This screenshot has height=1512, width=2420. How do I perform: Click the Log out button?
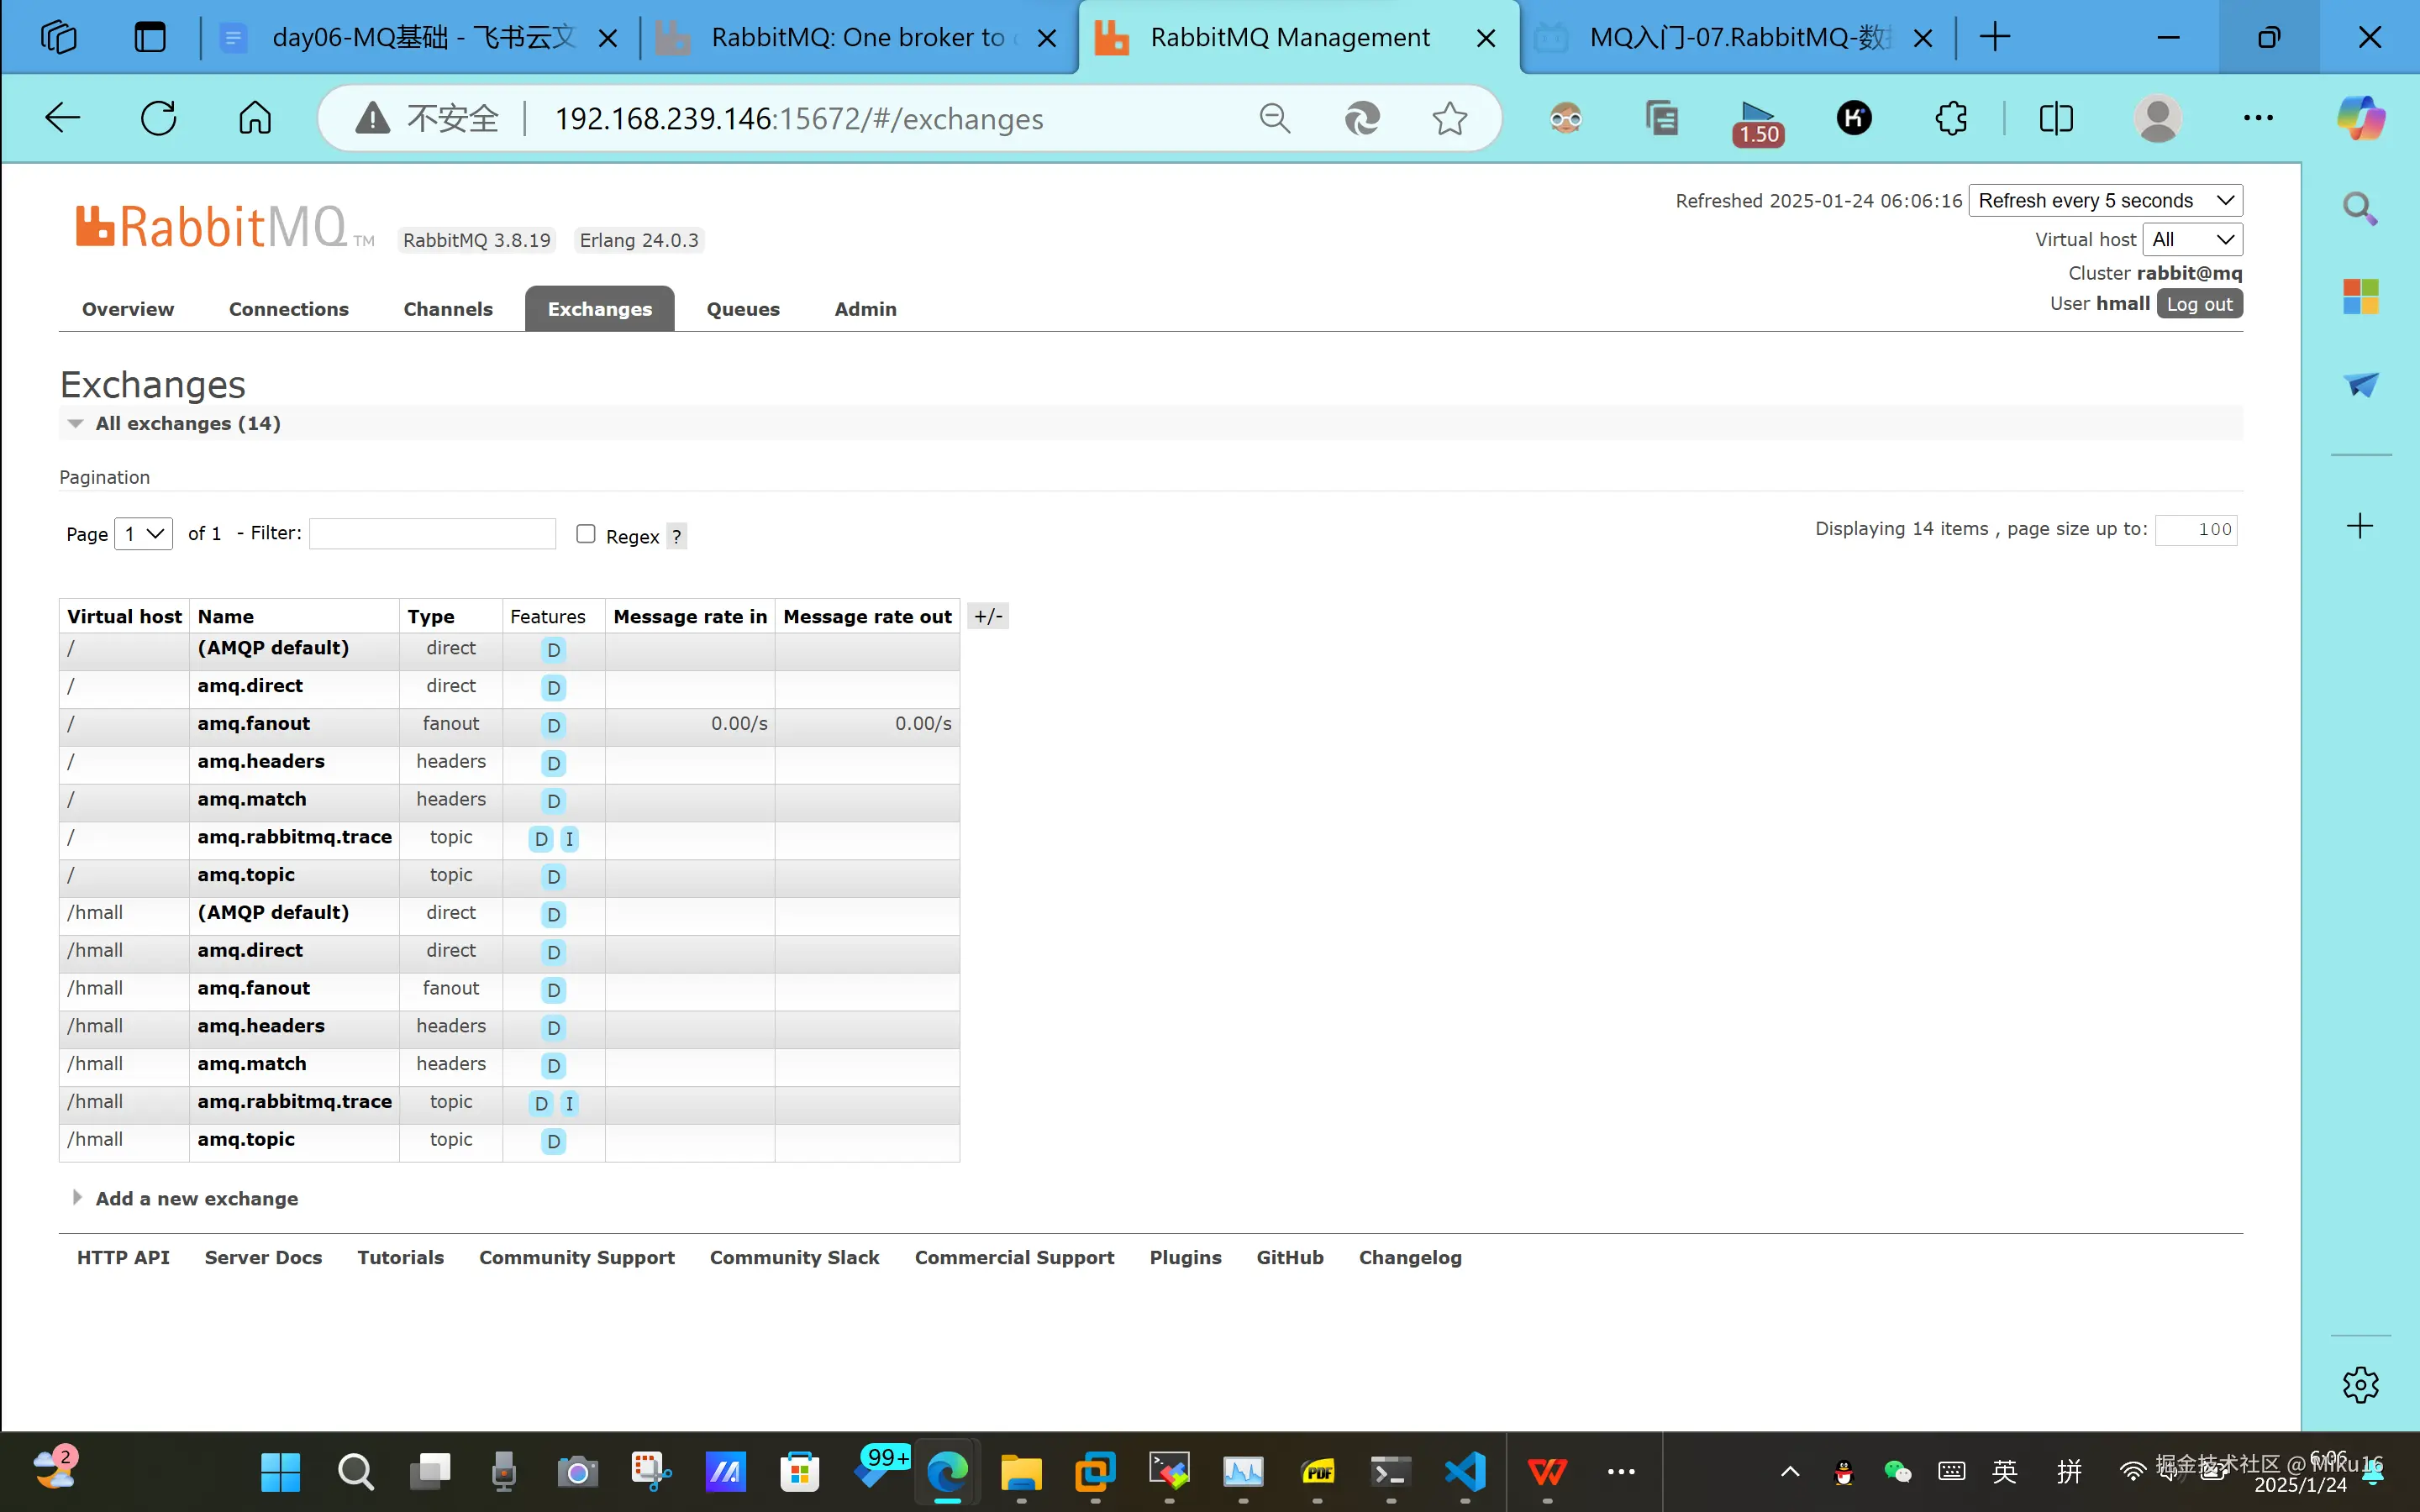click(2198, 304)
